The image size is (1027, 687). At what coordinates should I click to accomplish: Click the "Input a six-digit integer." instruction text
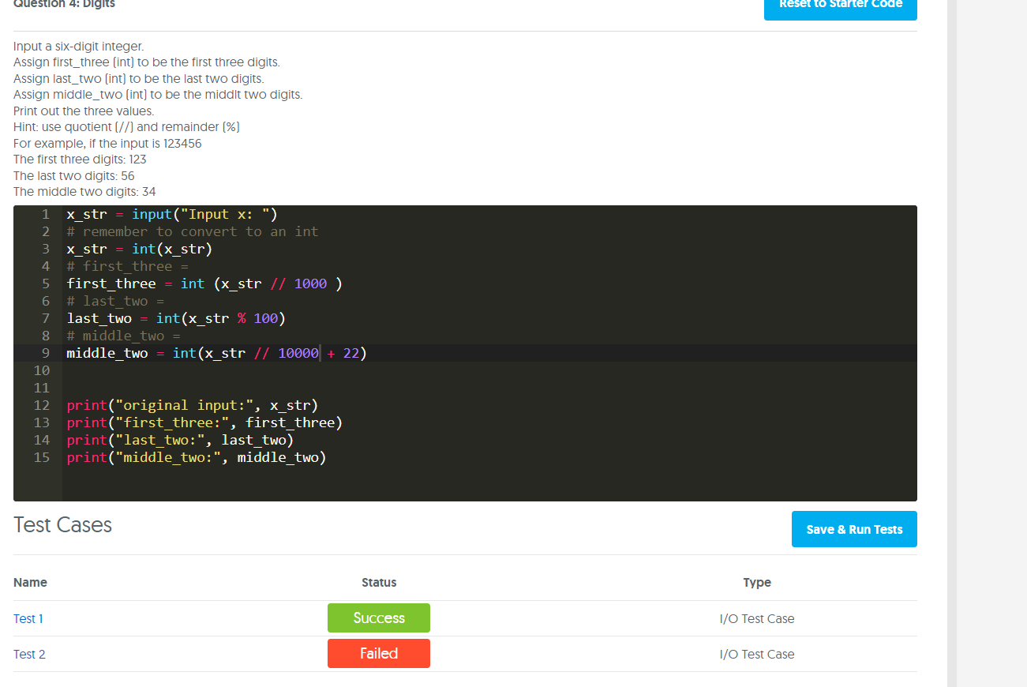78,47
